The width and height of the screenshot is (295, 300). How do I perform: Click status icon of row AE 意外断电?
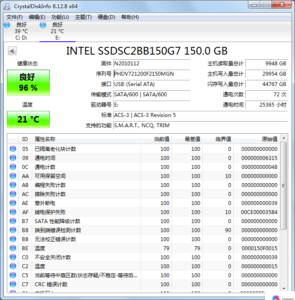click(13, 203)
